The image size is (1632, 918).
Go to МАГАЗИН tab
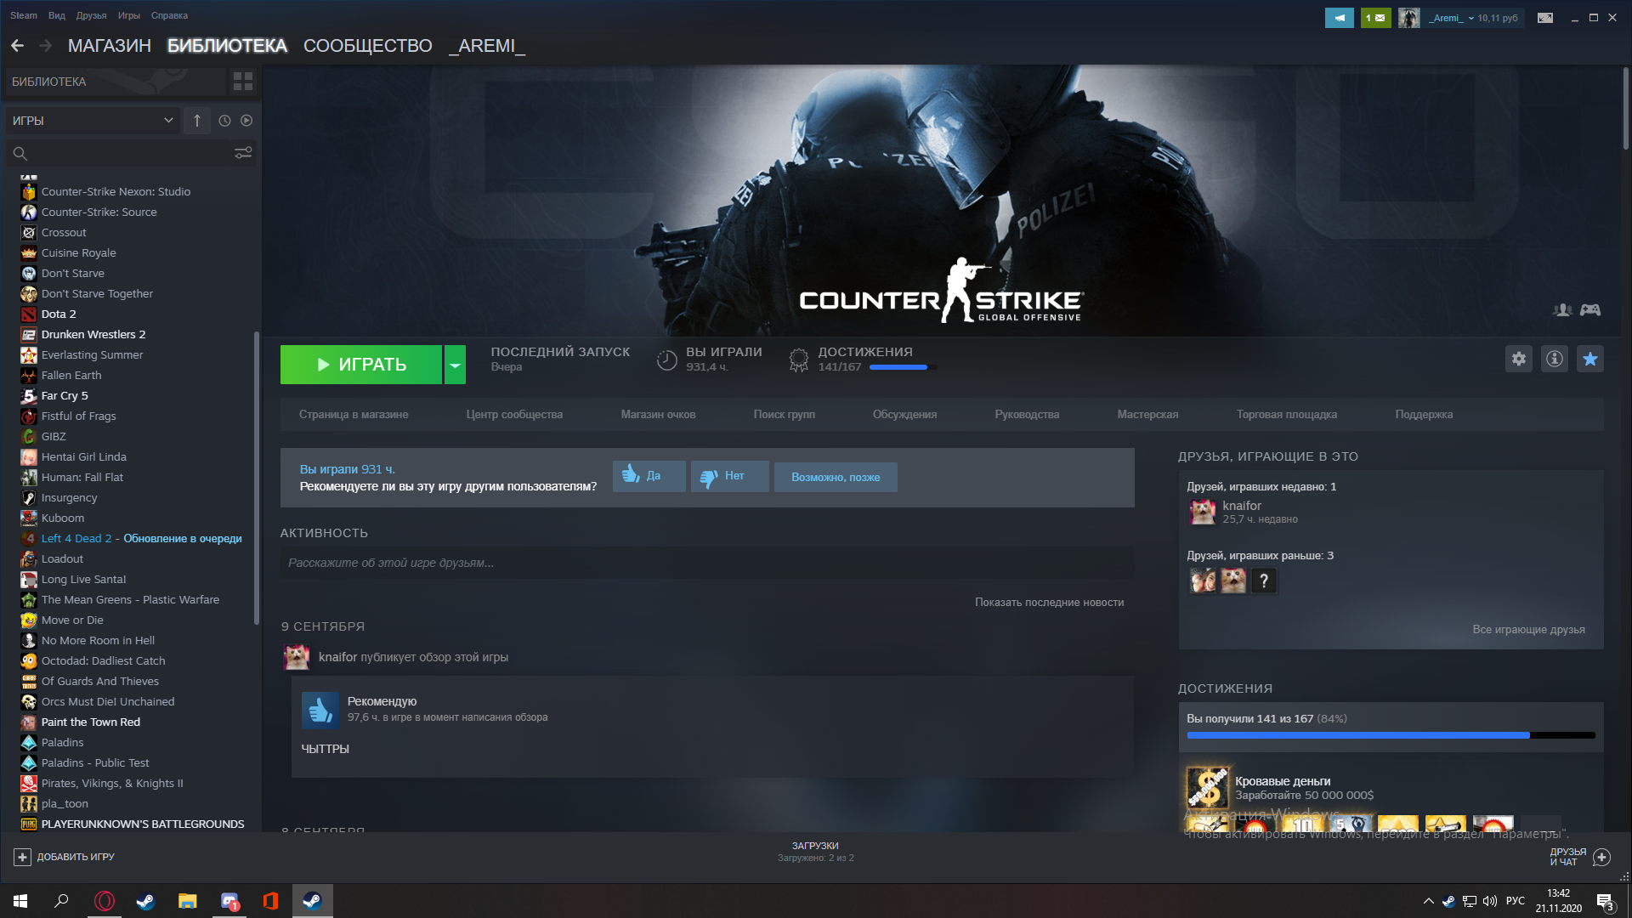click(x=110, y=46)
